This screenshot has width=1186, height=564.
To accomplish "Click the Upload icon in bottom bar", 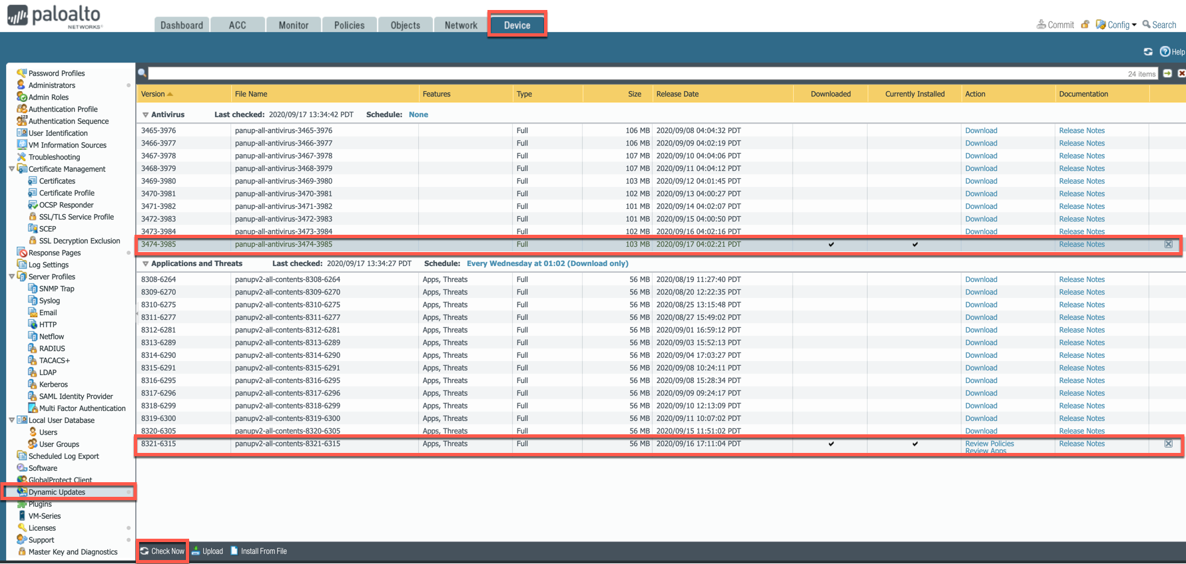I will point(196,551).
